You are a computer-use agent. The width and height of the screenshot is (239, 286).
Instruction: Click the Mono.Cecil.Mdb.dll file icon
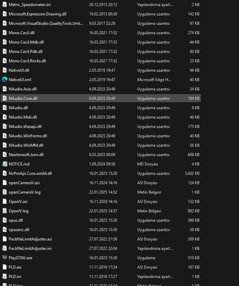click(5, 42)
